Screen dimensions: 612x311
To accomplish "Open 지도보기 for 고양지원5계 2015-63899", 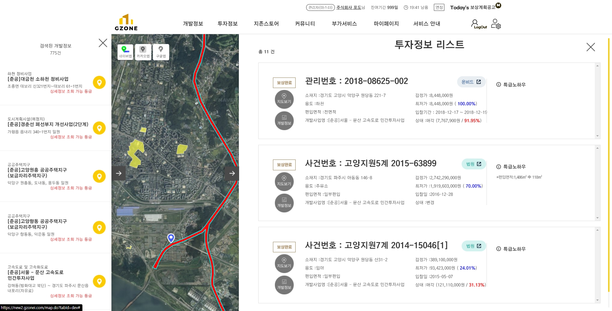I will [x=284, y=181].
